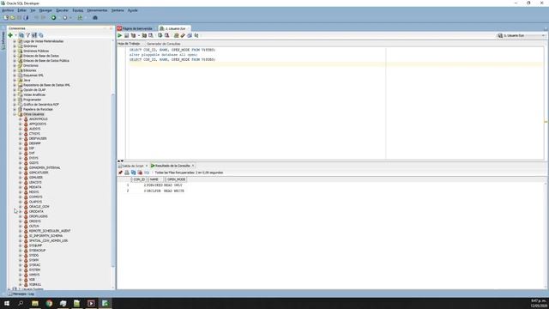The image size is (549, 309).
Task: Select the Esquemas XML node
Action: [33, 76]
